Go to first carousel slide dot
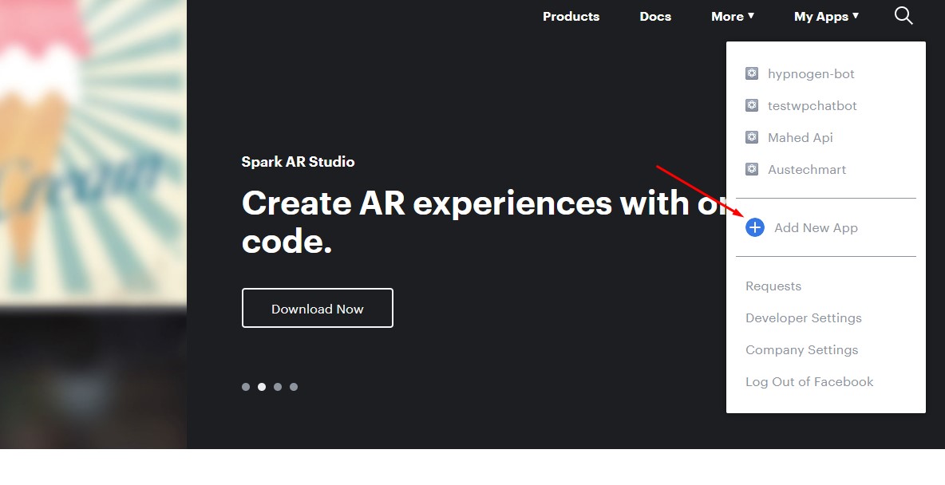This screenshot has height=485, width=945. coord(246,387)
